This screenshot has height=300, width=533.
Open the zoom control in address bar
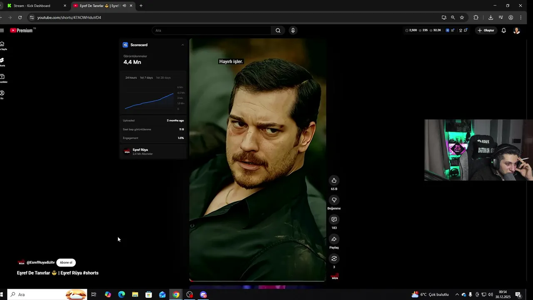point(453,17)
